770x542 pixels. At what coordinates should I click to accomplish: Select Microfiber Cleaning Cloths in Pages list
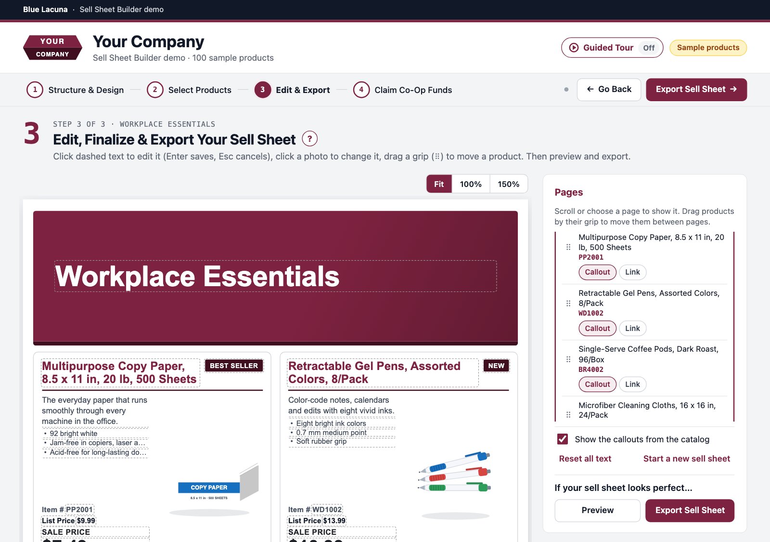coord(647,410)
